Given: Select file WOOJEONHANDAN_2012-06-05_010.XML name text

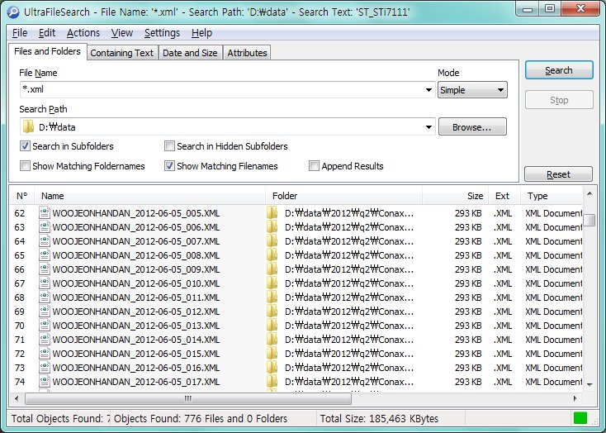Looking at the screenshot, I should (x=136, y=283).
